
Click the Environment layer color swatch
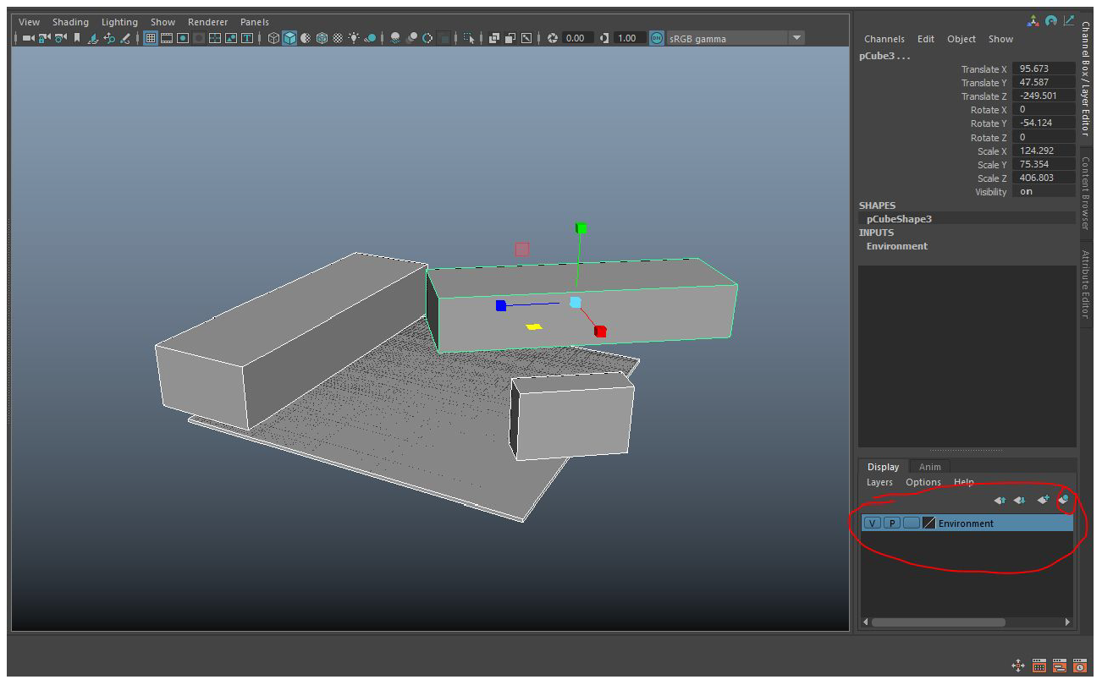pos(928,523)
